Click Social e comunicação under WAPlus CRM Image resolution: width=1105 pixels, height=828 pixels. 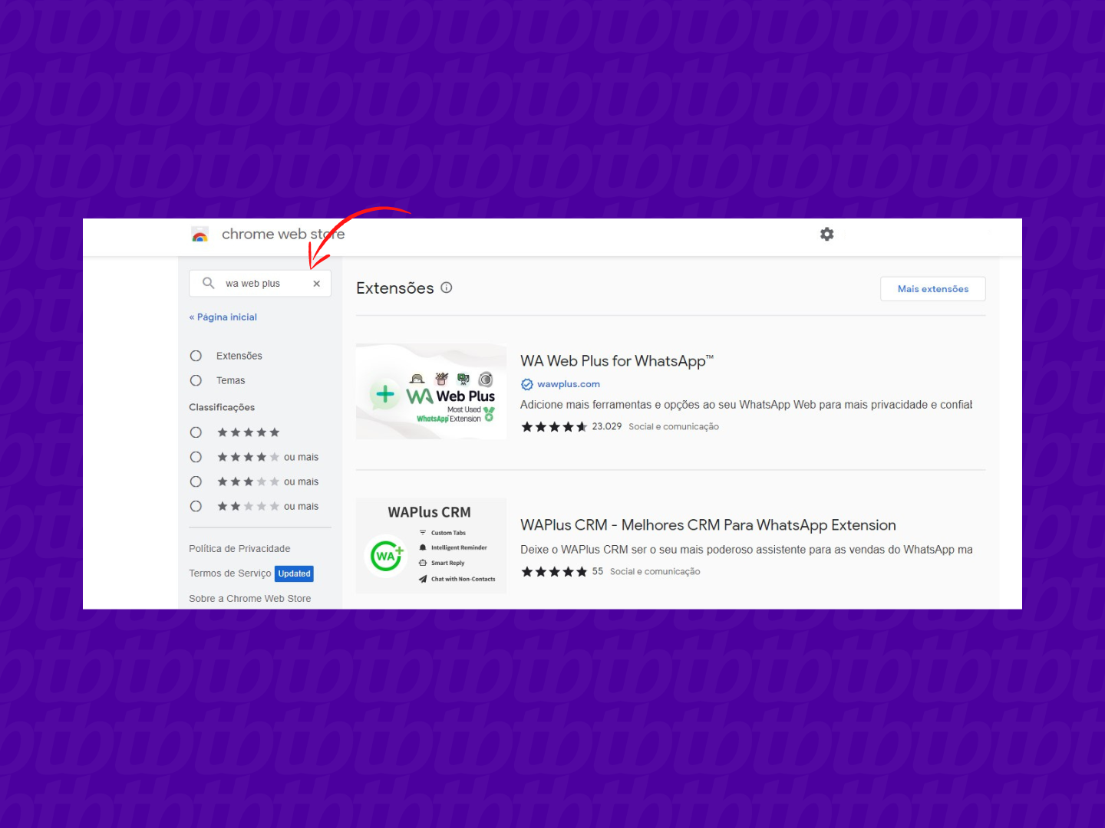click(655, 571)
